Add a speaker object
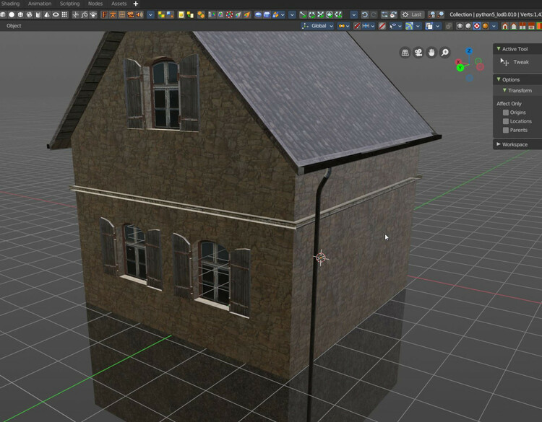 point(139,15)
